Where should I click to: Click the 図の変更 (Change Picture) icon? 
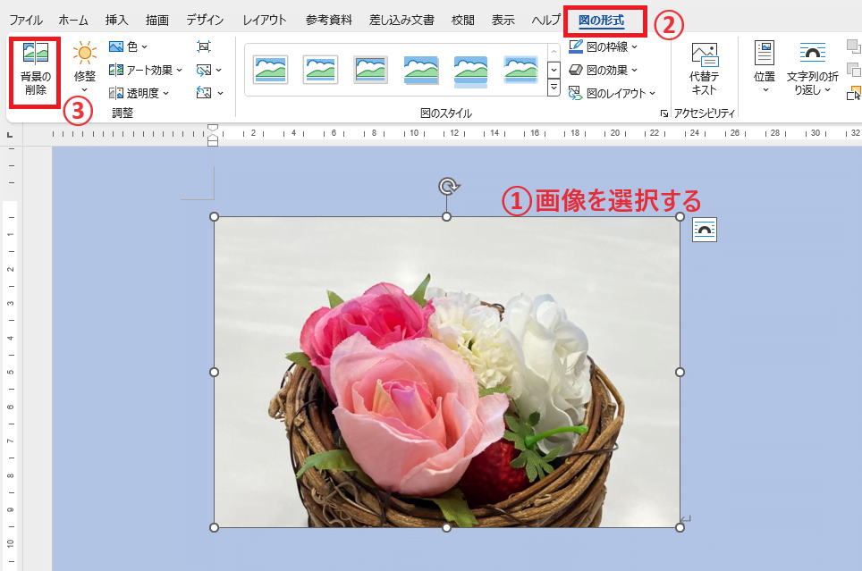(x=205, y=70)
